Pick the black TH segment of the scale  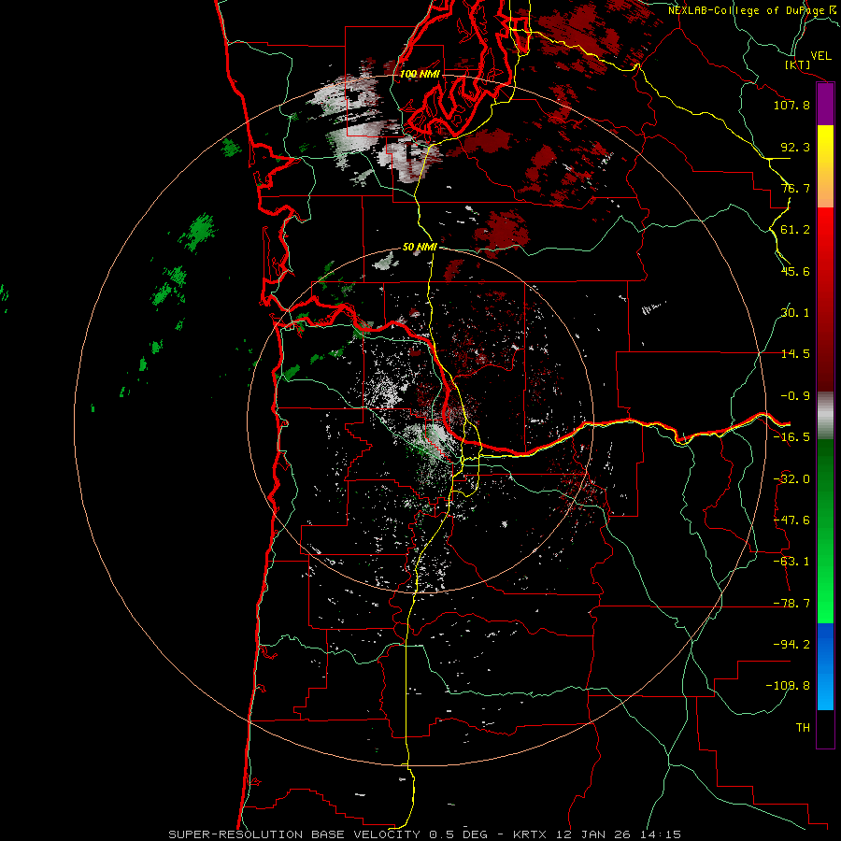click(x=825, y=728)
